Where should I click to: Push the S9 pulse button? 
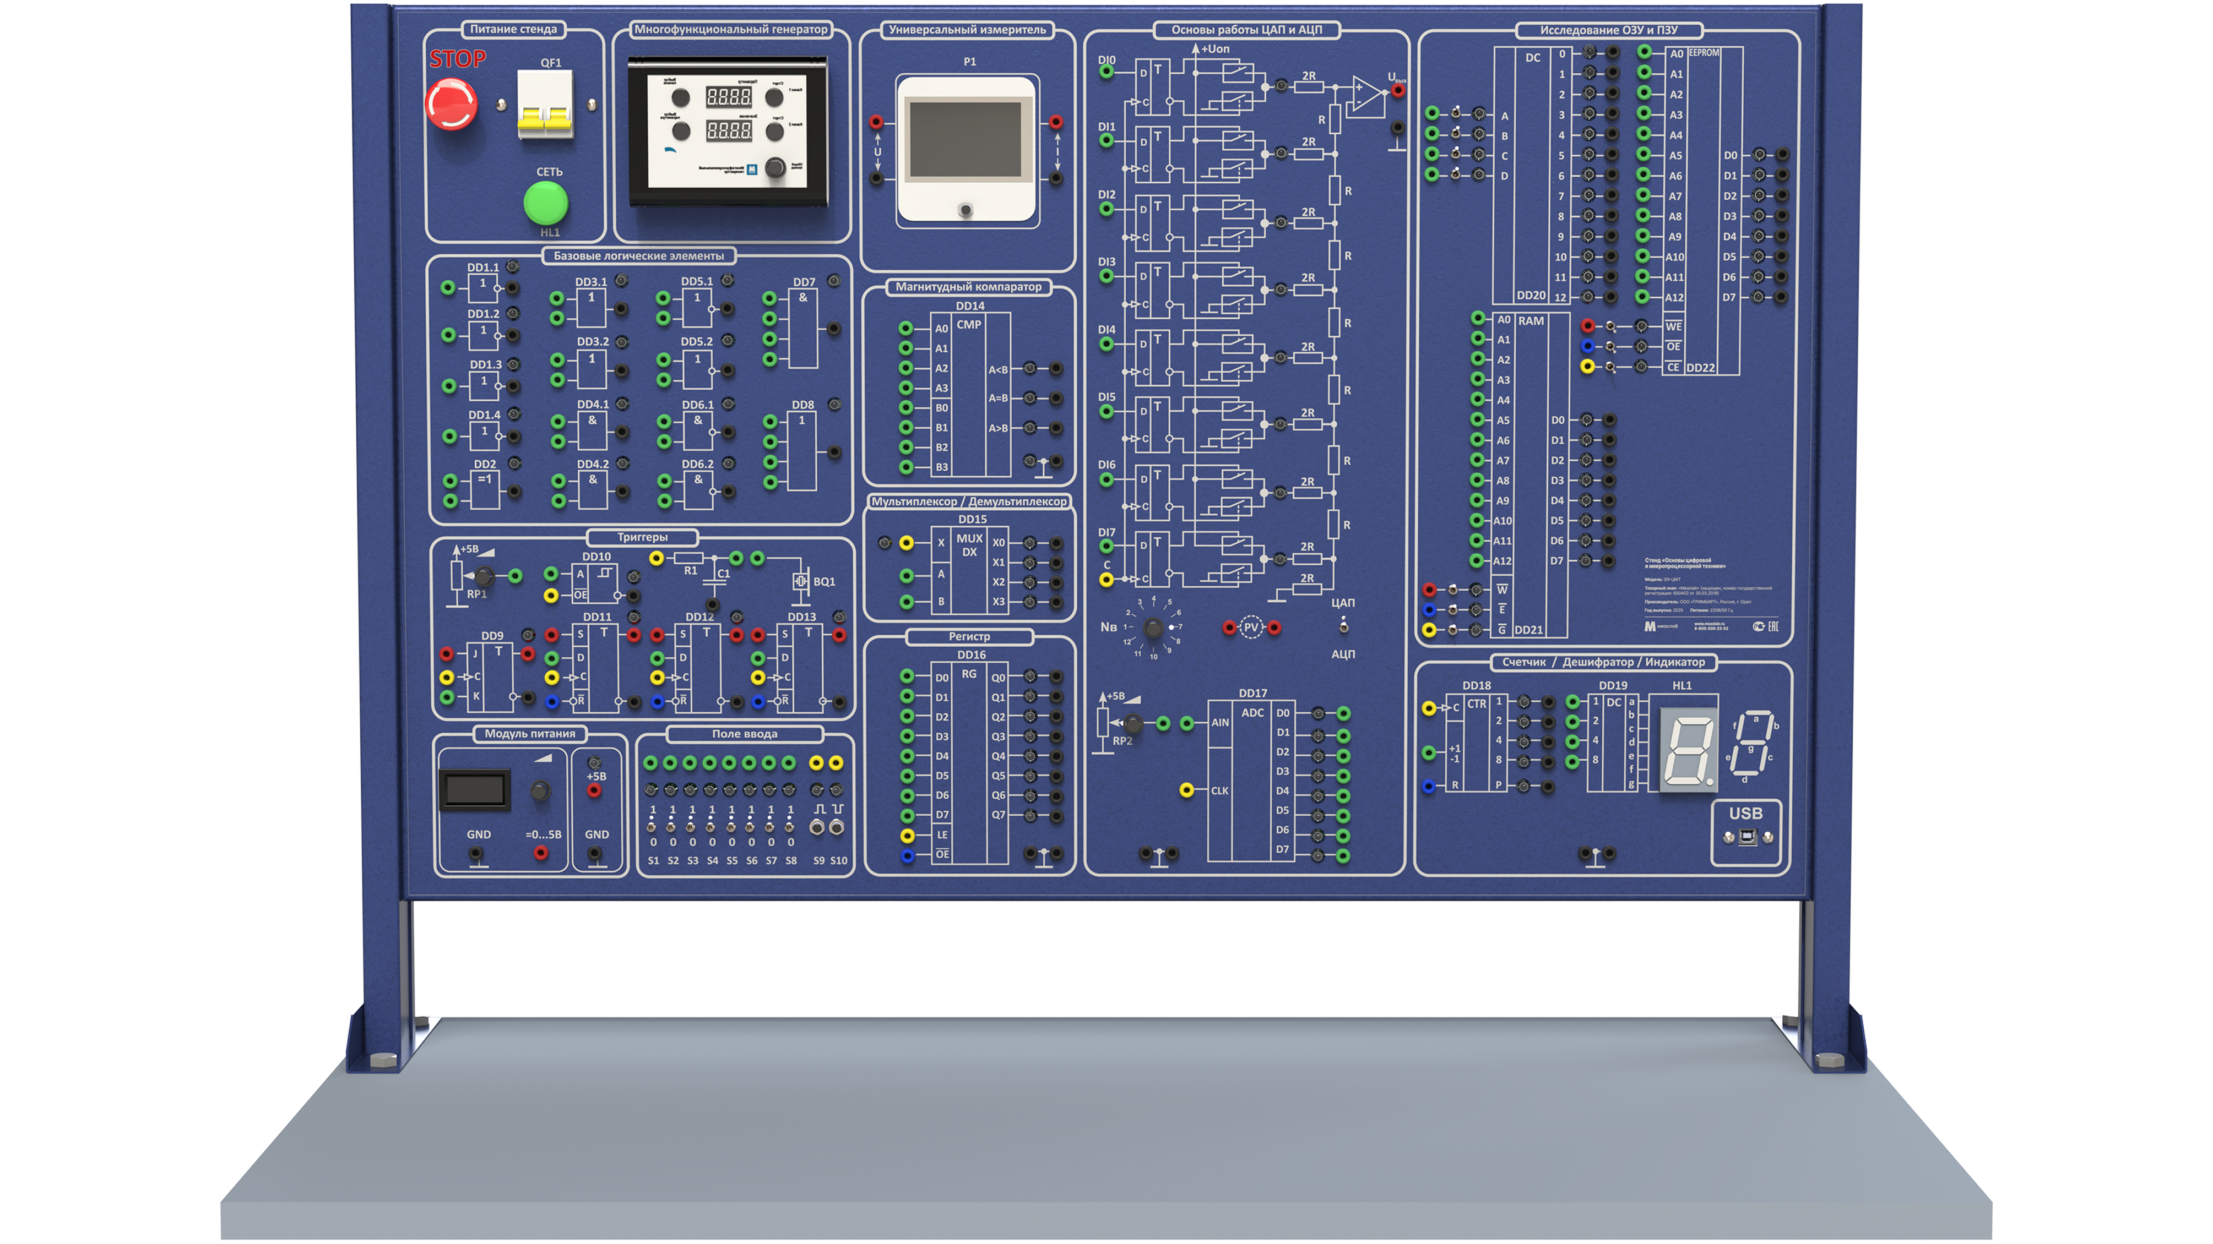pos(817,828)
